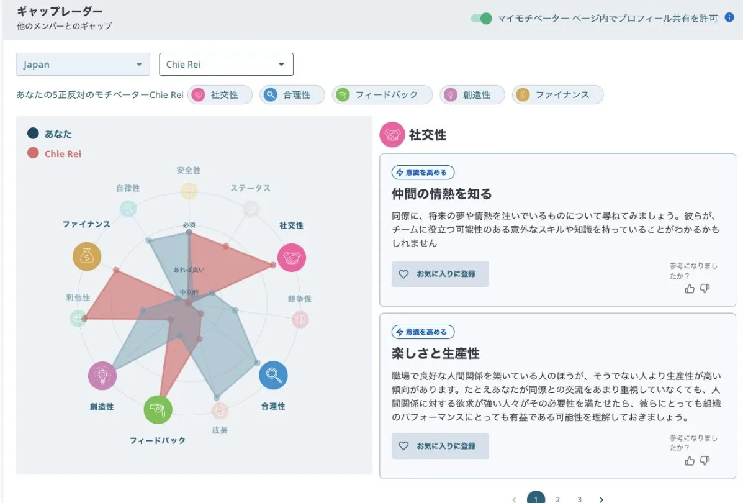743x503 pixels.
Task: Select the 合理性 magnifying glass icon
Action: tap(272, 375)
